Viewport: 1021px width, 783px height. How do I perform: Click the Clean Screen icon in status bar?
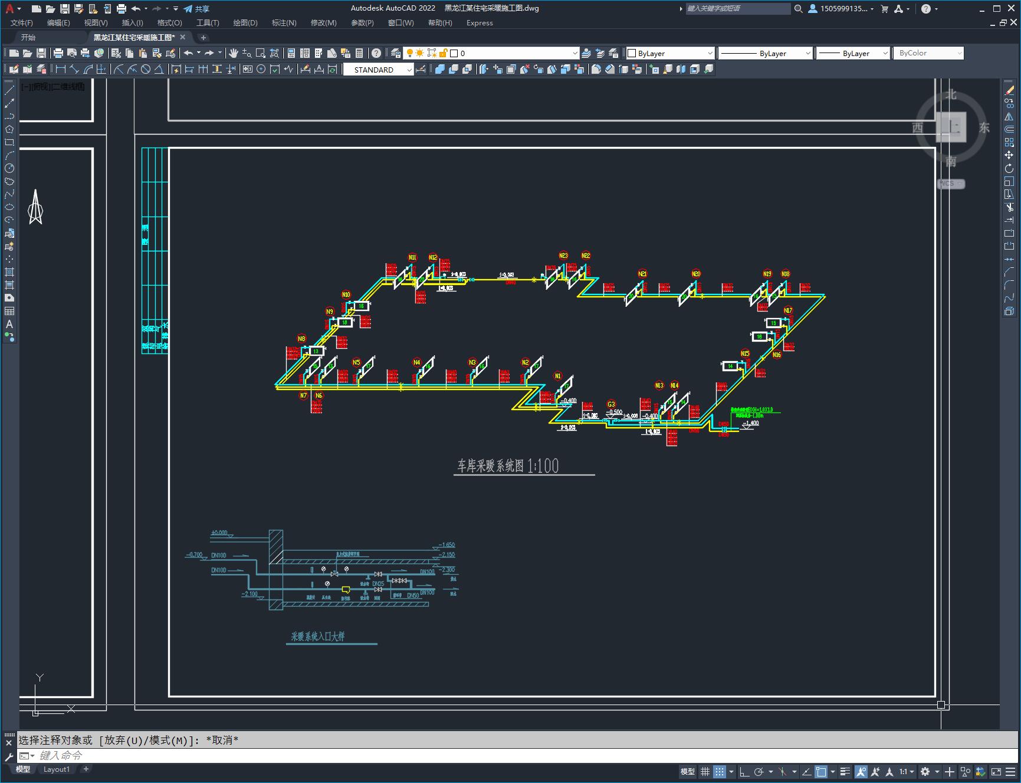click(x=996, y=771)
